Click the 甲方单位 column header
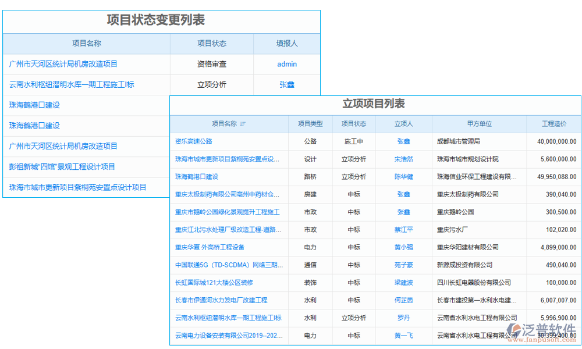The width and height of the screenshot is (582, 349). pyautogui.click(x=477, y=124)
